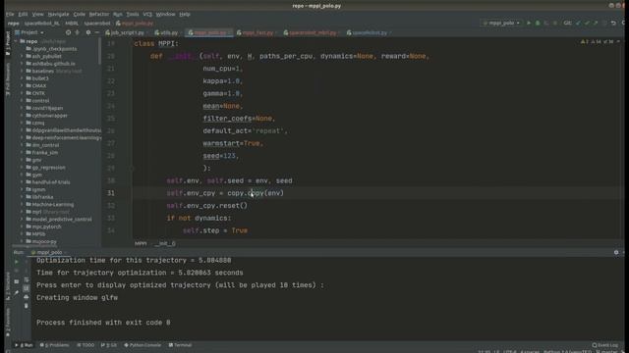Expand the ash_pybullet folder
Image resolution: width=629 pixels, height=353 pixels.
click(x=22, y=56)
